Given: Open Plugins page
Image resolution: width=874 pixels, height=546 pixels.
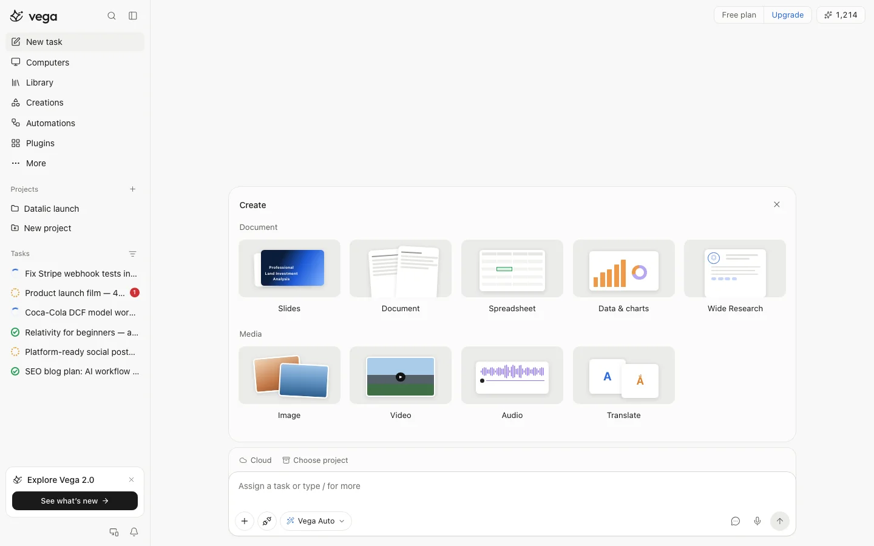Looking at the screenshot, I should click(x=75, y=143).
